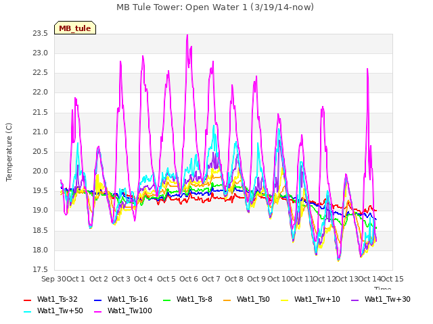The width and height of the screenshot is (433, 324).
Task: Select the Wat1_Ts-8 legend label
Action: 194,299
